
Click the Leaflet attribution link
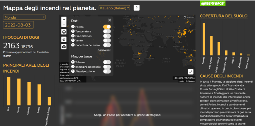coord(181,81)
